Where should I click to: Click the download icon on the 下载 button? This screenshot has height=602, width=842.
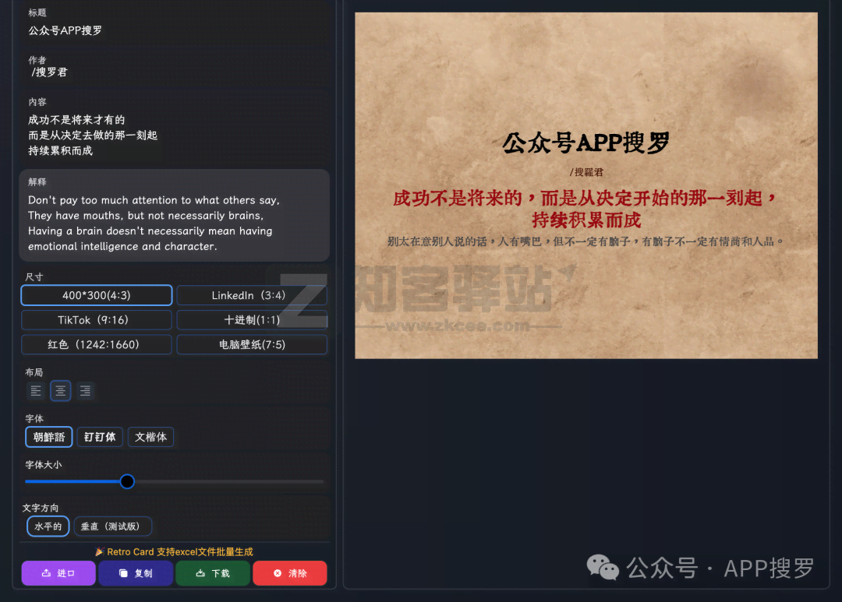pos(199,573)
